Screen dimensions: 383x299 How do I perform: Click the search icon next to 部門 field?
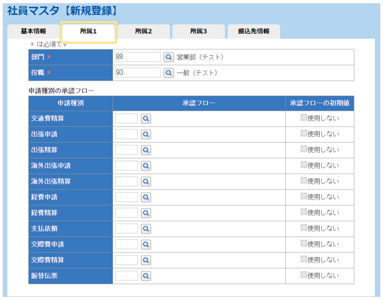pyautogui.click(x=168, y=57)
